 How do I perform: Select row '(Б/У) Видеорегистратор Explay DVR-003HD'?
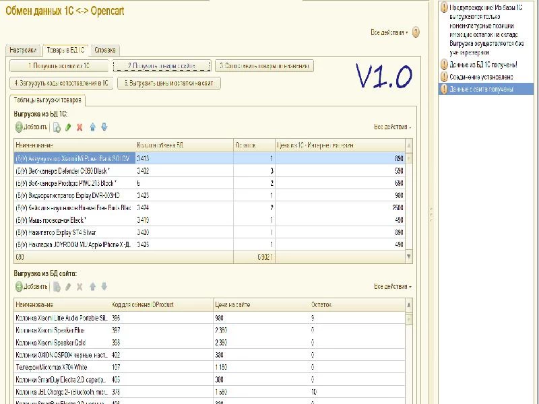210,195
